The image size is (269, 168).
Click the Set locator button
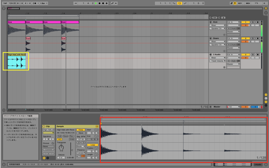click(x=215, y=18)
